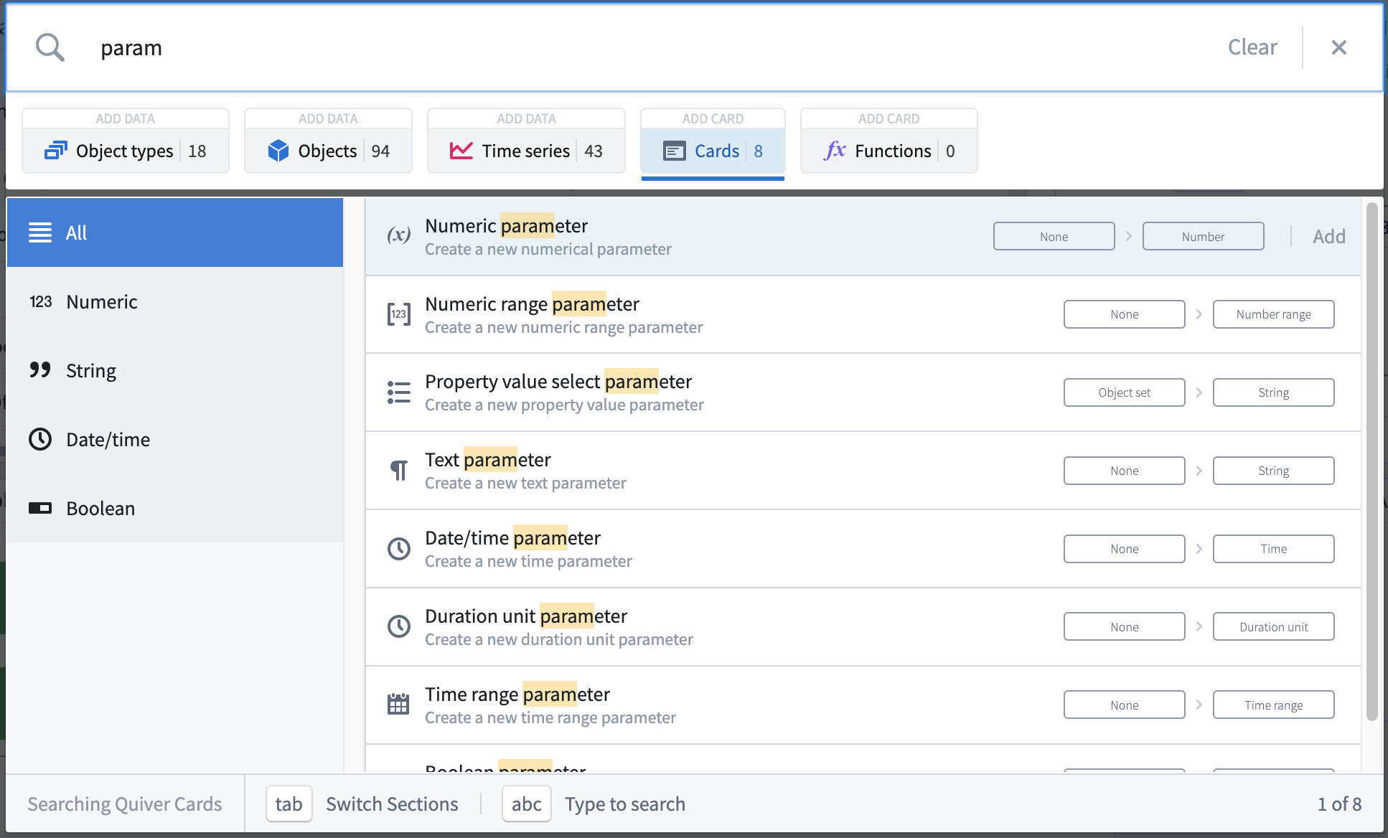The height and width of the screenshot is (838, 1388).
Task: Click the 123 Numeric filter icon
Action: pyautogui.click(x=41, y=301)
